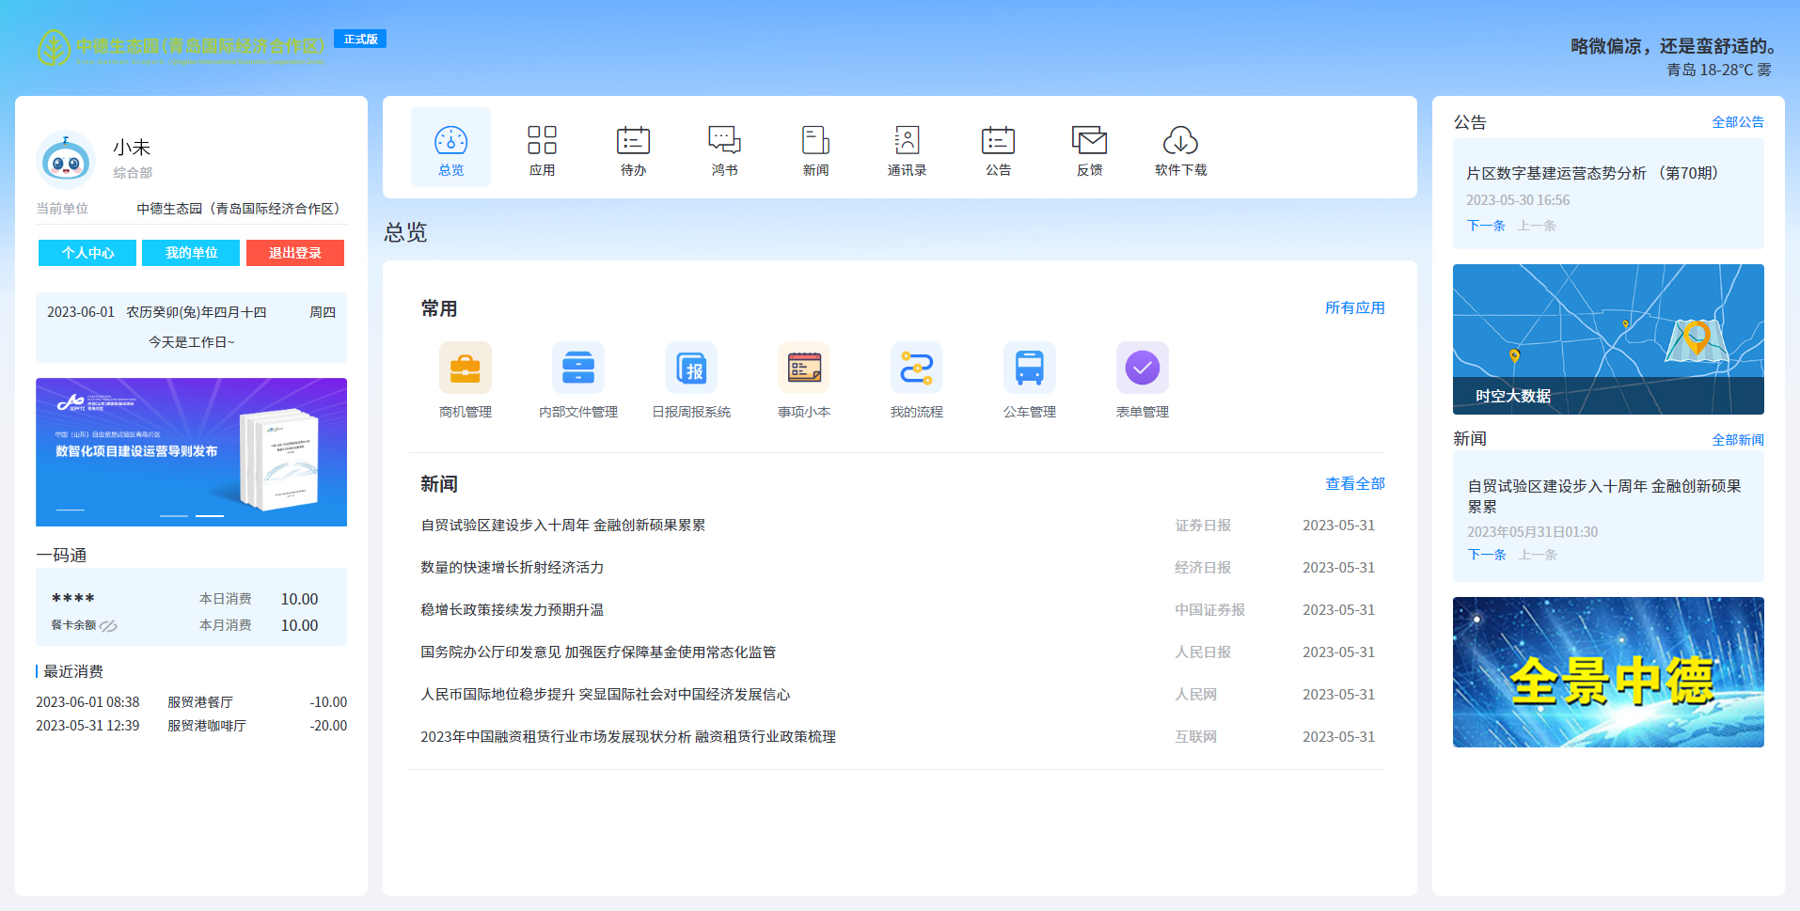Toggle meal card balance visibility eye
The image size is (1800, 911).
[x=109, y=625]
